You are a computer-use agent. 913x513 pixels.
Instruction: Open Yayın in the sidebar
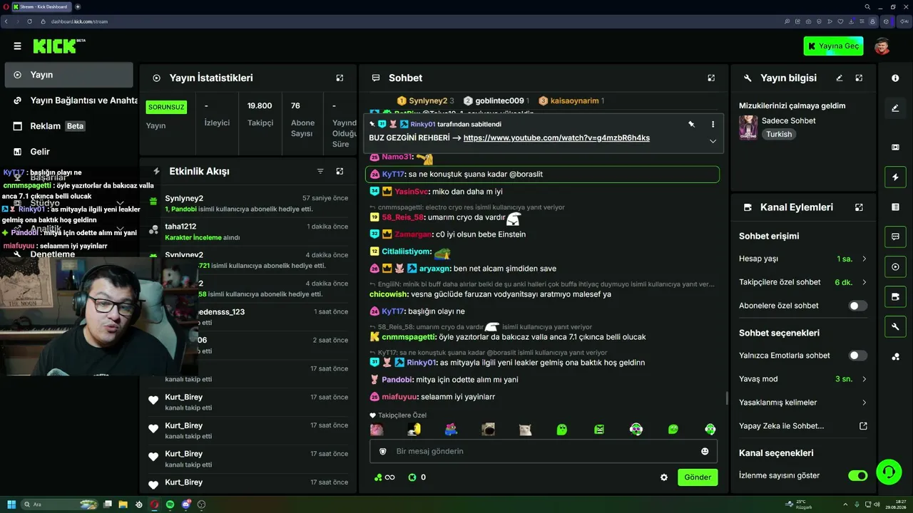pyautogui.click(x=68, y=75)
